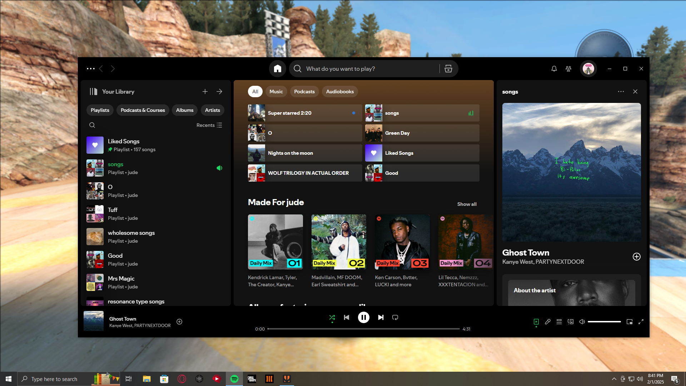Screen dimensions: 686x386
Task: Open Connect to a device icon
Action: pos(571,322)
